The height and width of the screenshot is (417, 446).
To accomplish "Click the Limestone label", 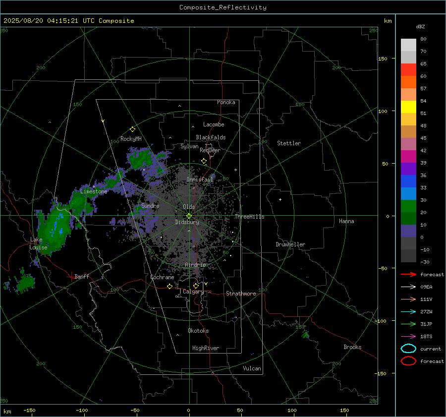I will click(x=94, y=191).
